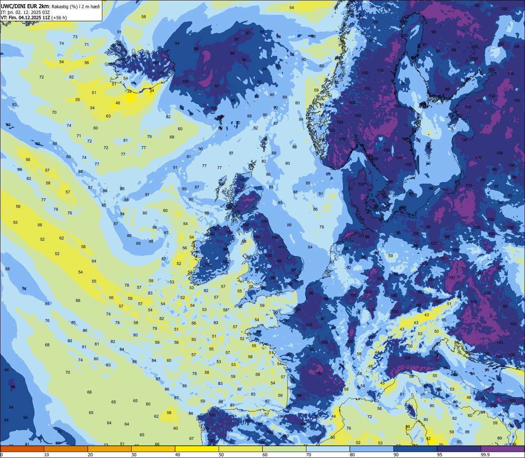Select the 30–40 golden legend segment
525x458 pixels.
153,449
